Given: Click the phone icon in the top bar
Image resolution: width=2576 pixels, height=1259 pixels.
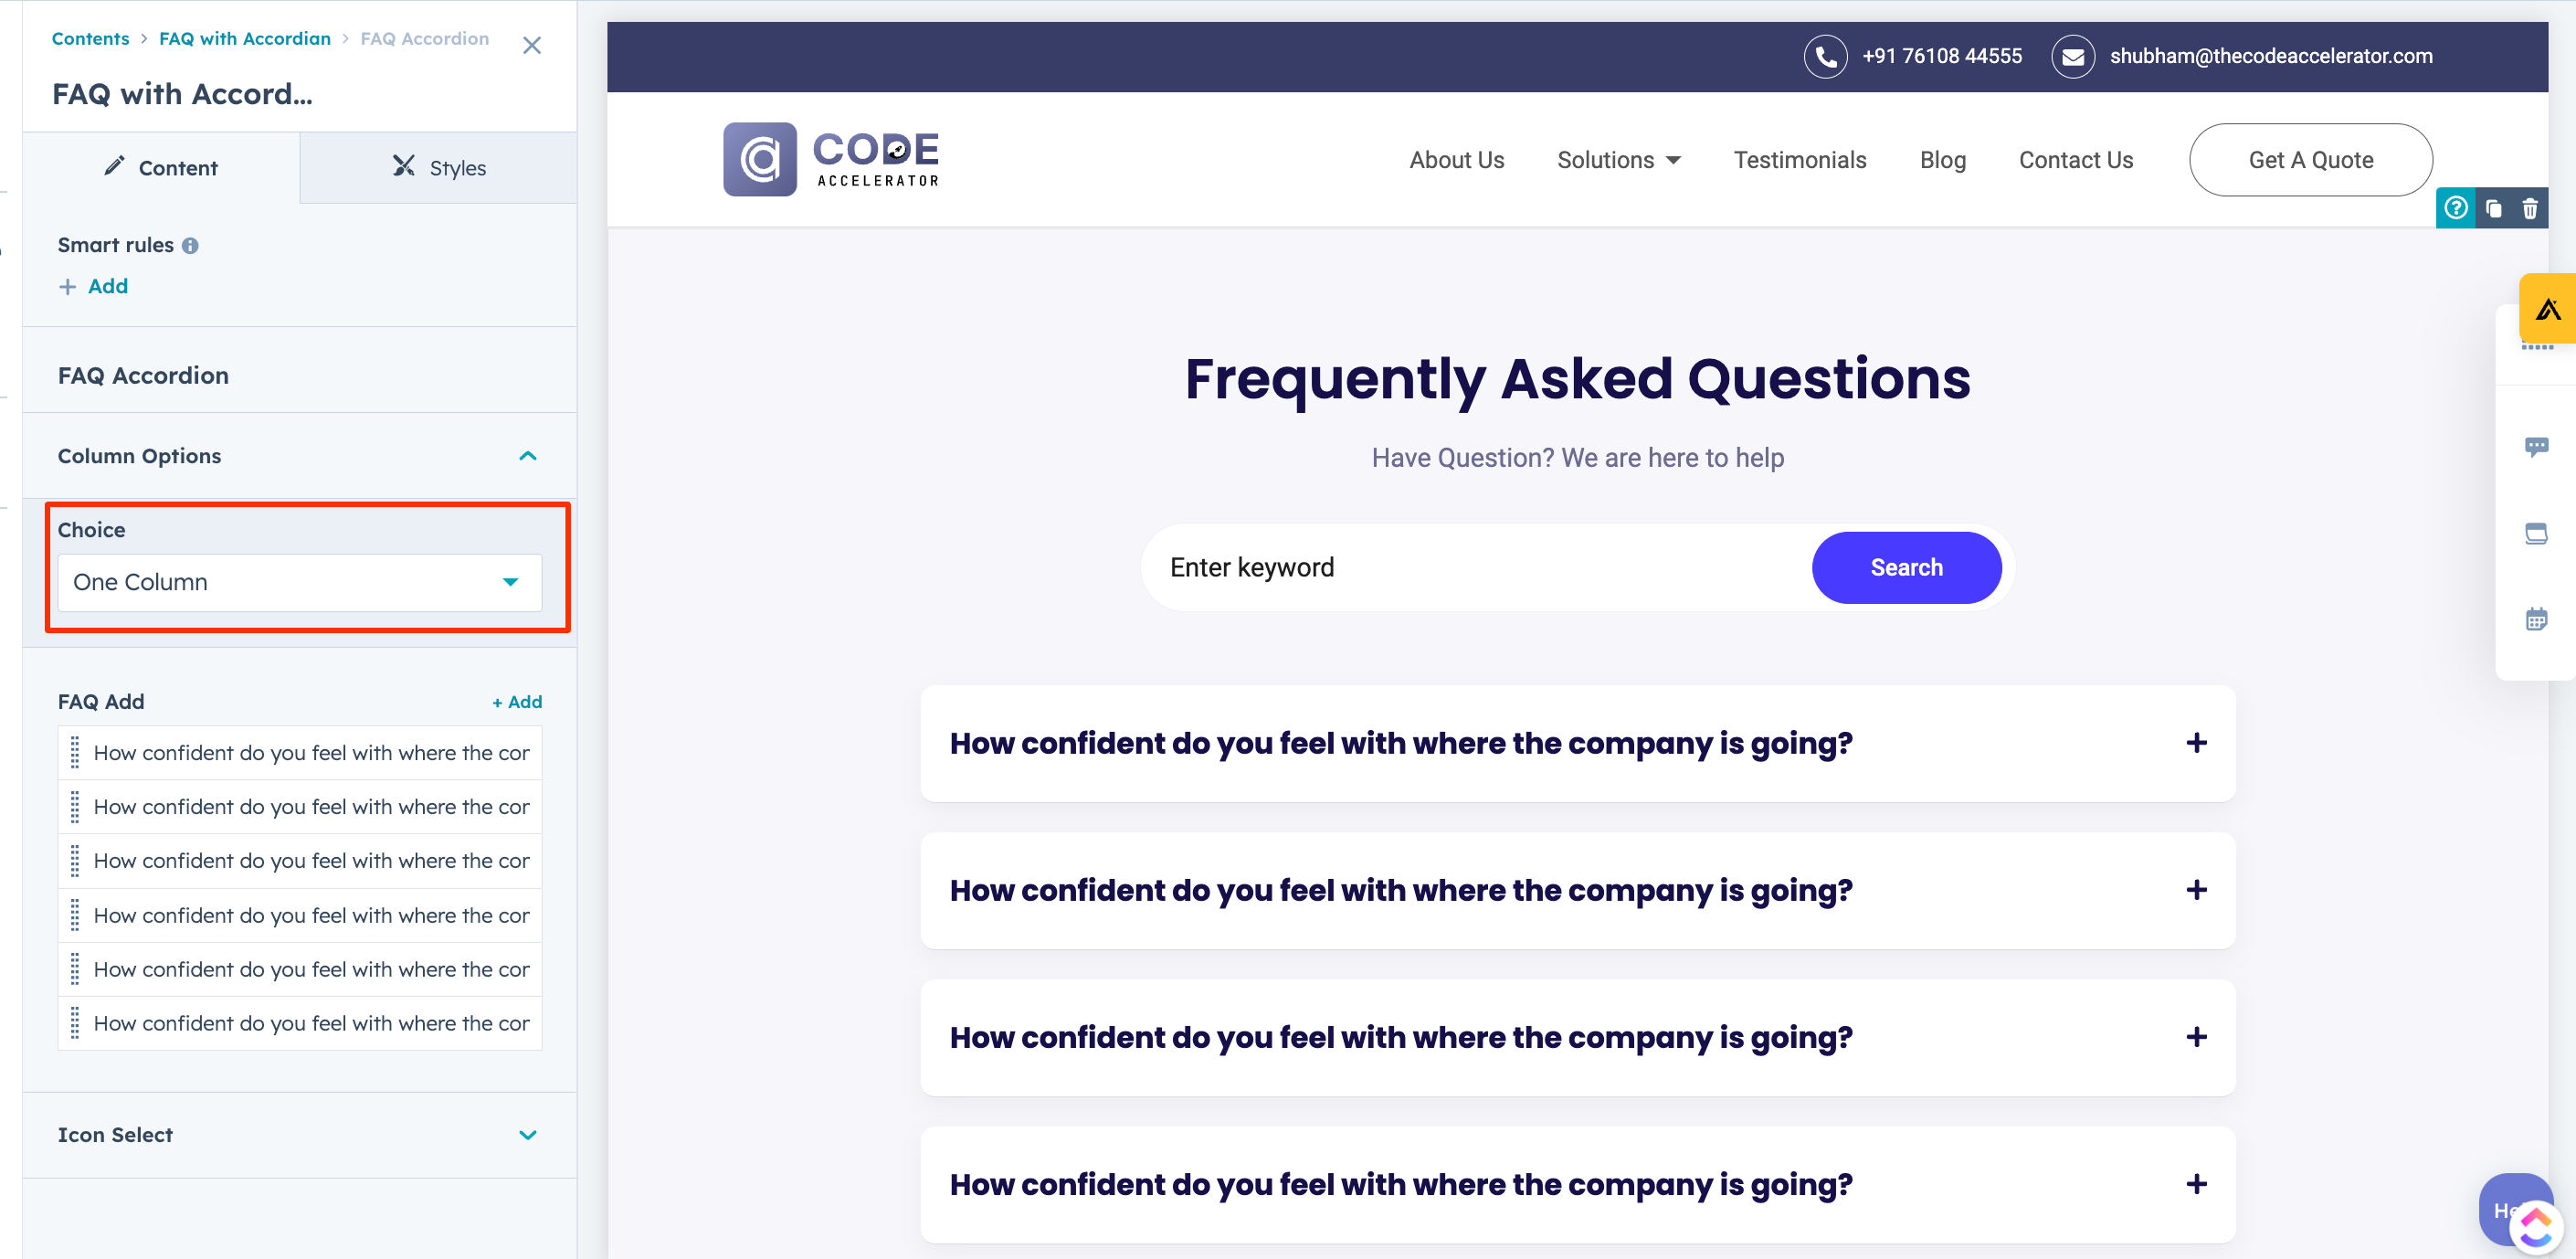Looking at the screenshot, I should (x=1825, y=56).
